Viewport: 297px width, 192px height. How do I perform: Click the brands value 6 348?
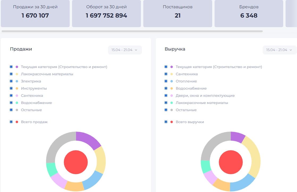[249, 15]
